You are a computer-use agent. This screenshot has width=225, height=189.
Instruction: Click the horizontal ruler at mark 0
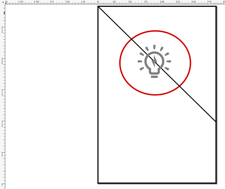[x=98, y=2]
